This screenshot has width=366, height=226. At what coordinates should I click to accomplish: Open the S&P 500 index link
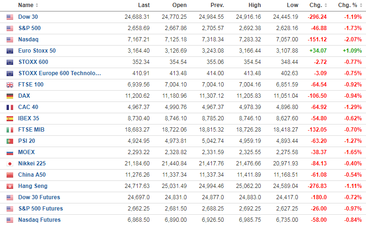point(30,28)
